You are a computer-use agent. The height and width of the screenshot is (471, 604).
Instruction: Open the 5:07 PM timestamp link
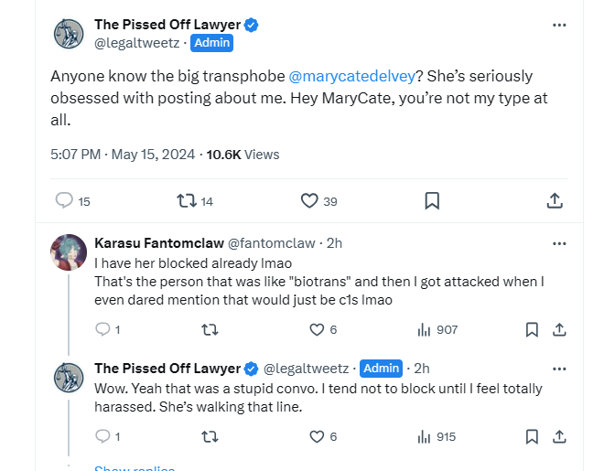(x=76, y=155)
